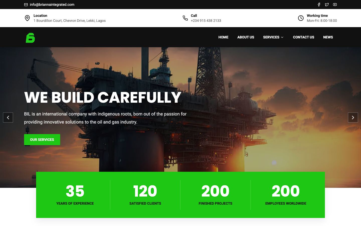Click the green company logo

point(30,38)
